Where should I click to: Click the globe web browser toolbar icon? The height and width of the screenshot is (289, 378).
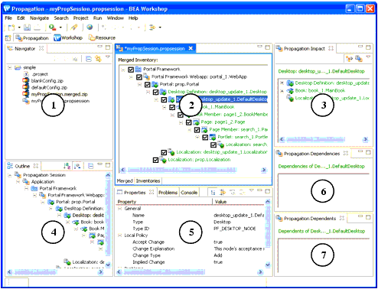90,28
